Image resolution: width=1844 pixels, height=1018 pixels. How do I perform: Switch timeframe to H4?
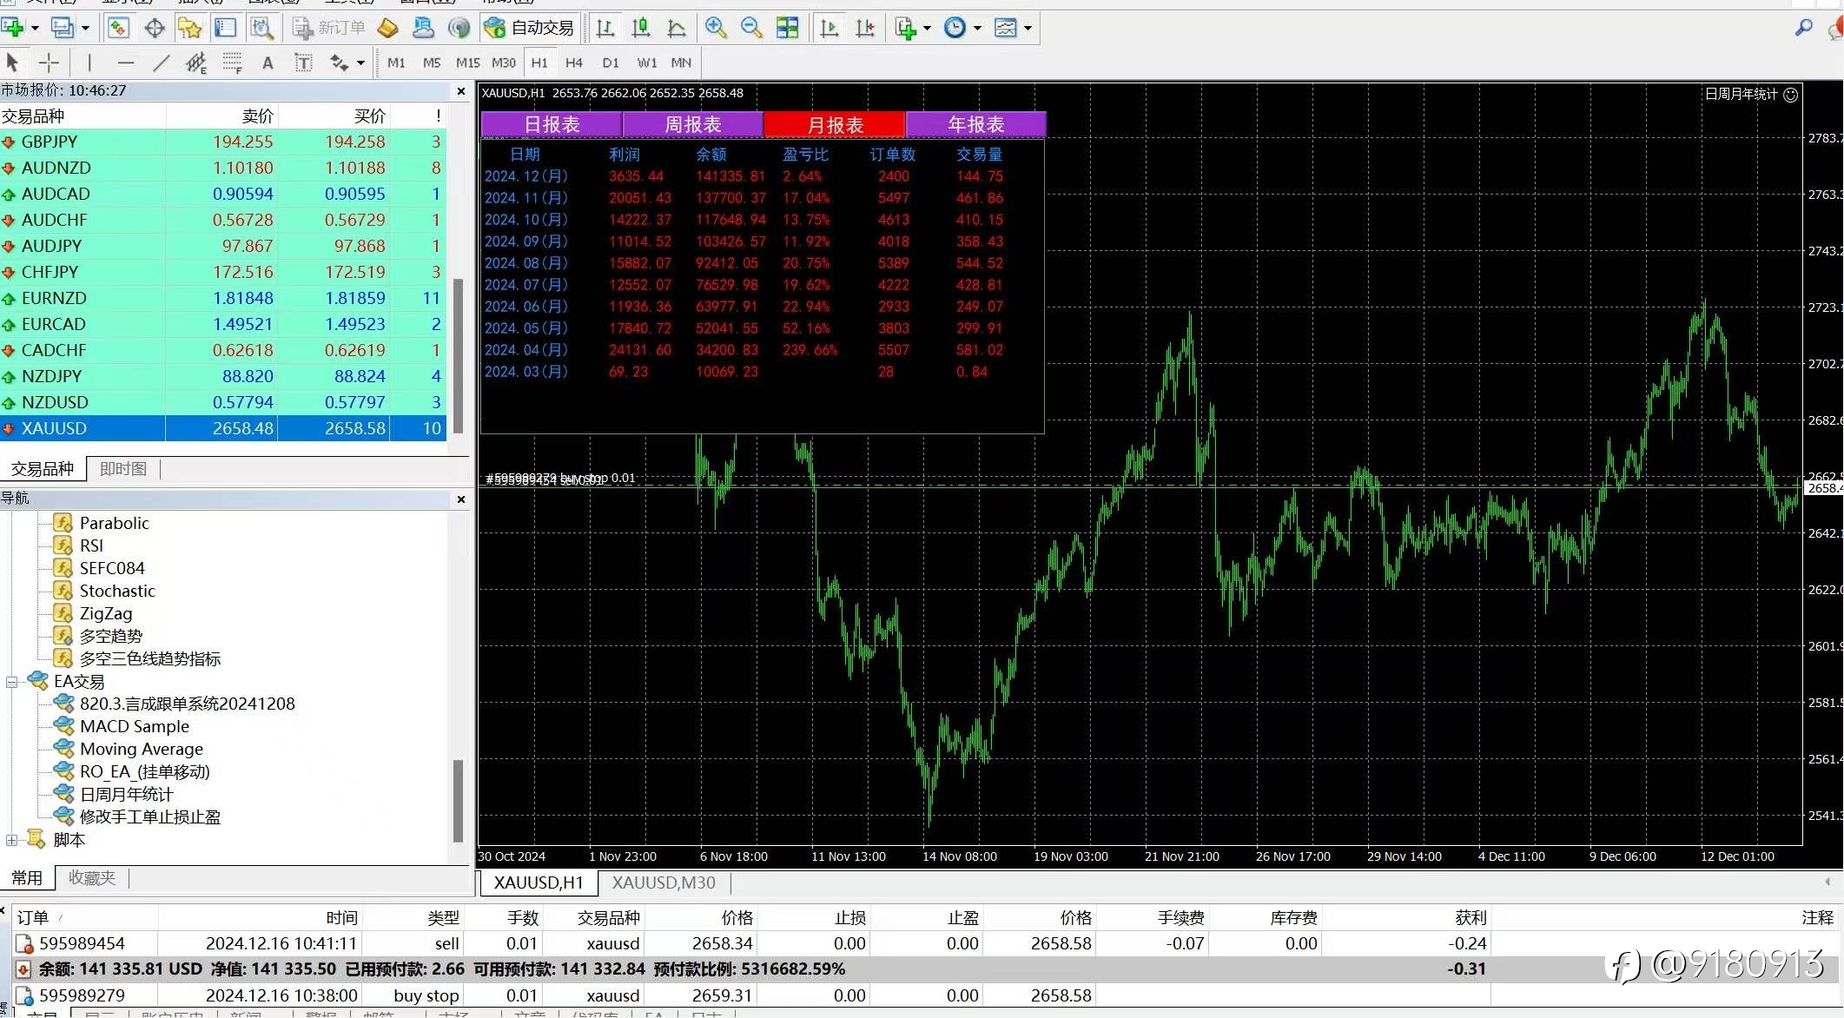(x=574, y=63)
